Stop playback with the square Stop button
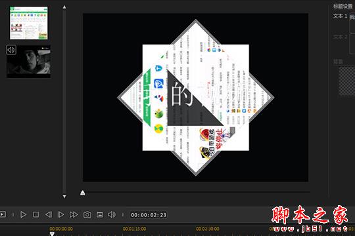The width and height of the screenshot is (355, 236). [35, 214]
